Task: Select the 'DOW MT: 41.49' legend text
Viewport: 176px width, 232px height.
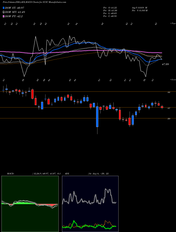Action: click(x=15, y=12)
